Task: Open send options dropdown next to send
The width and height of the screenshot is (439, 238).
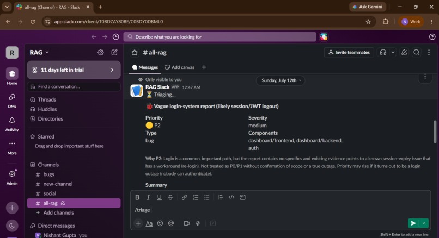Action: [x=424, y=223]
